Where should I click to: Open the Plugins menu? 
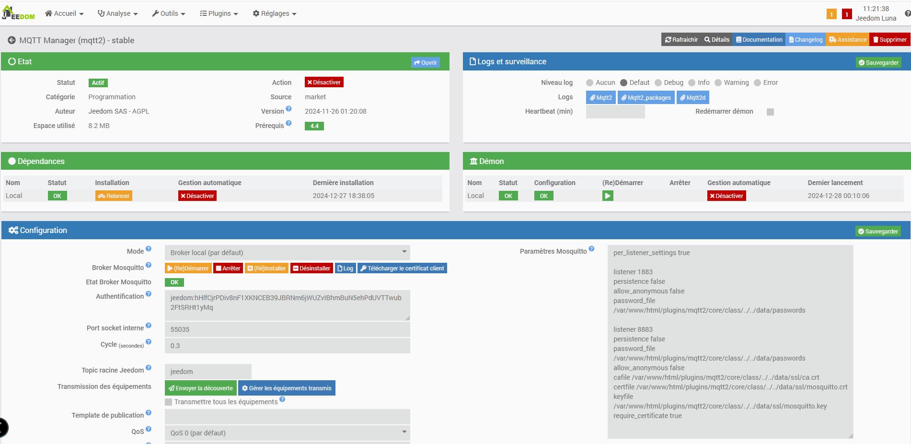[219, 13]
